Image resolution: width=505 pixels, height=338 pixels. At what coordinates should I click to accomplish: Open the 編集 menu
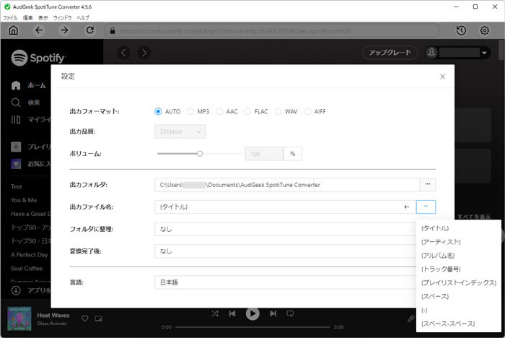point(27,18)
